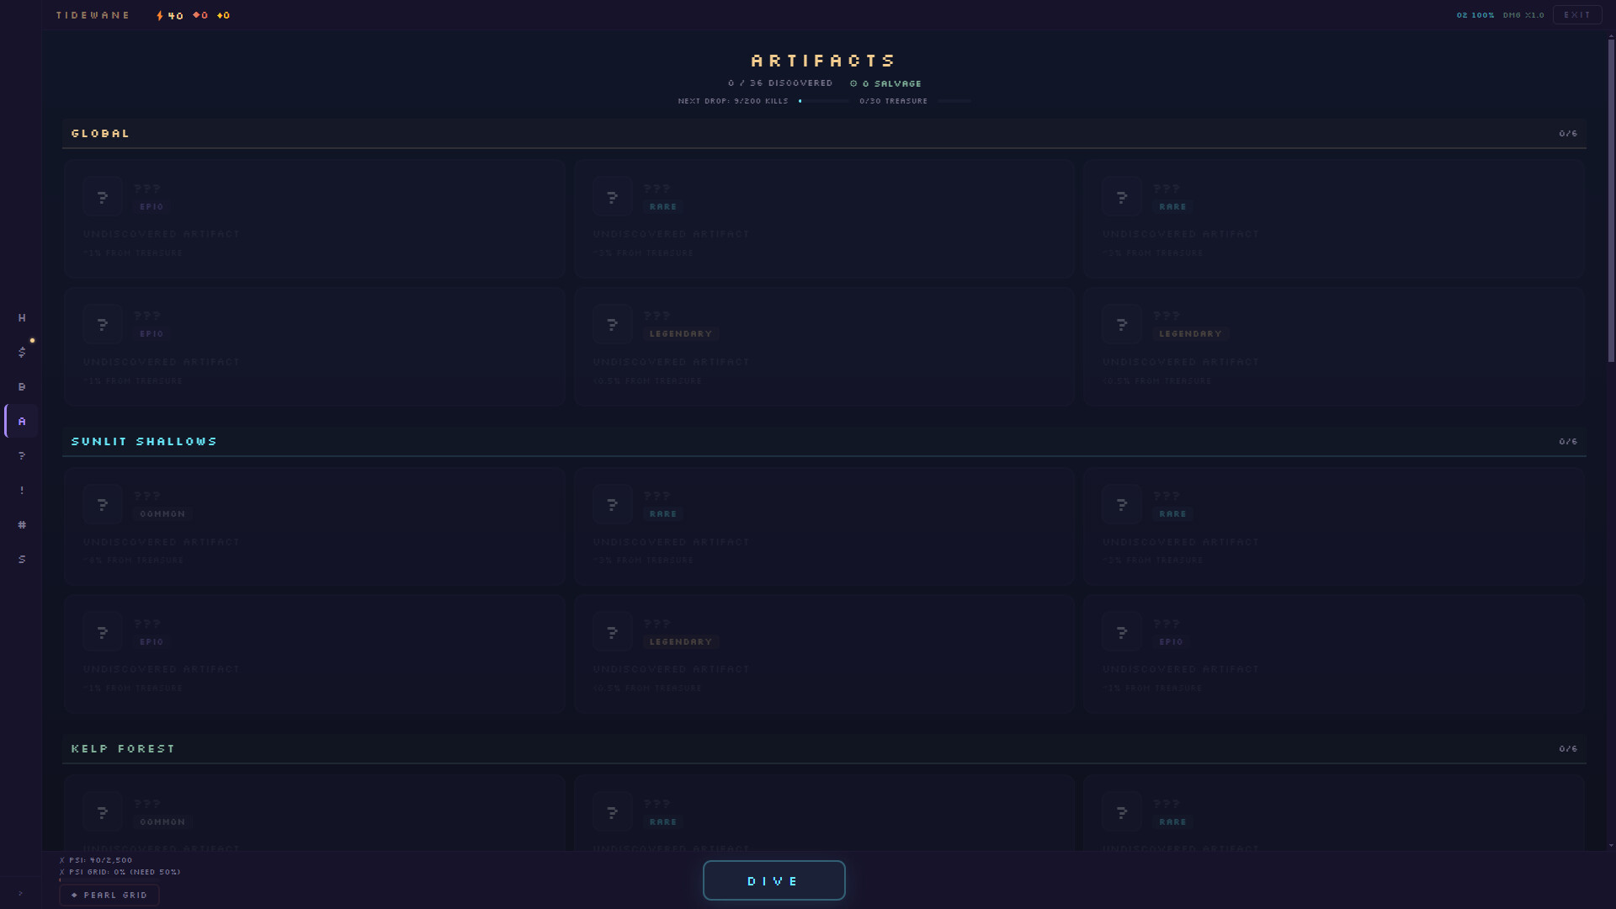Expand the sidebar with bottom-left chevron
Viewport: 1616px width, 909px height.
[20, 893]
